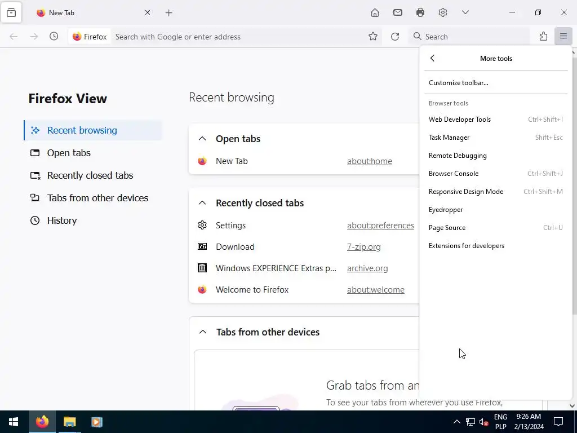The height and width of the screenshot is (433, 577).
Task: Enable Responsive Design Mode
Action: pyautogui.click(x=496, y=192)
